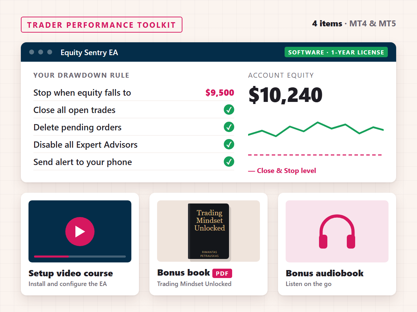Click the Equity Sentry EA window title
The height and width of the screenshot is (312, 417).
89,52
